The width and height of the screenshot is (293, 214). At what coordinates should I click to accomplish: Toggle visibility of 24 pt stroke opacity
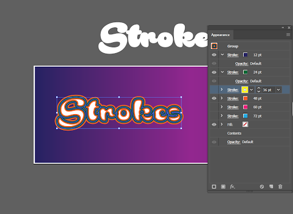point(214,81)
